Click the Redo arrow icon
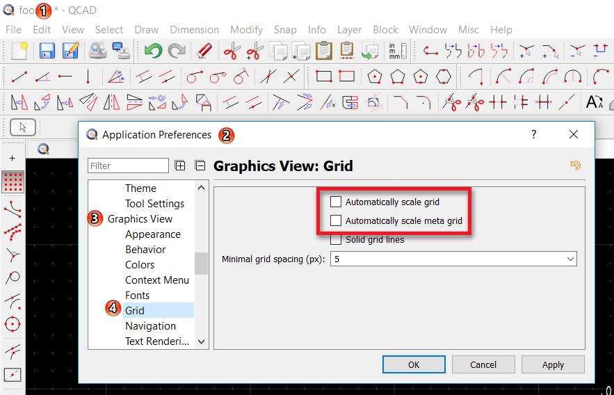 click(x=177, y=51)
